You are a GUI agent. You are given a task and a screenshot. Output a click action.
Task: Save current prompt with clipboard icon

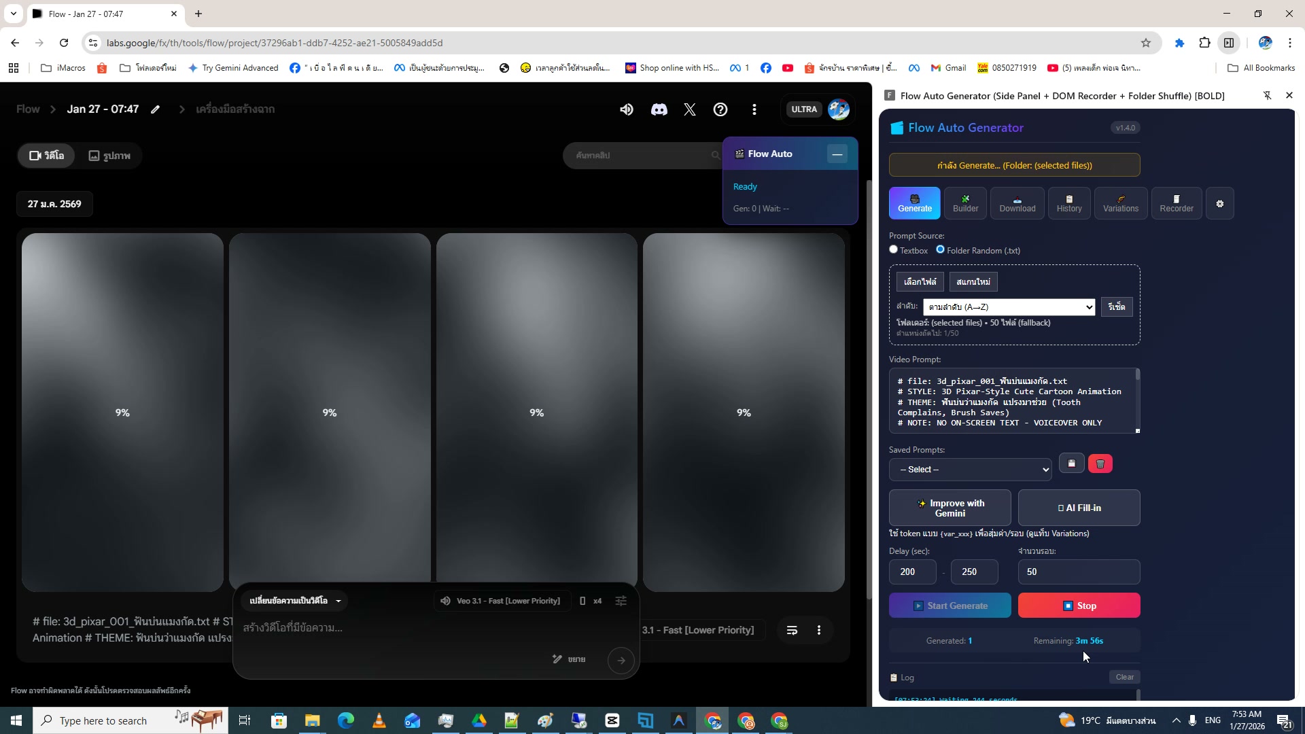[x=1071, y=463]
